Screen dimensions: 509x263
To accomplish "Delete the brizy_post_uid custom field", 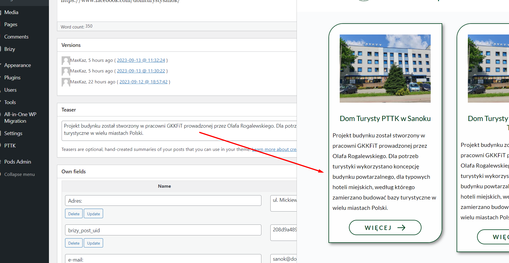I will tap(74, 243).
